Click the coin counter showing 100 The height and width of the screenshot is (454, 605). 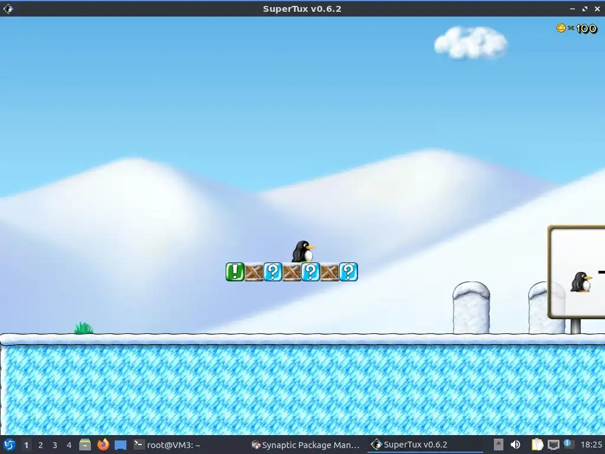pos(577,28)
